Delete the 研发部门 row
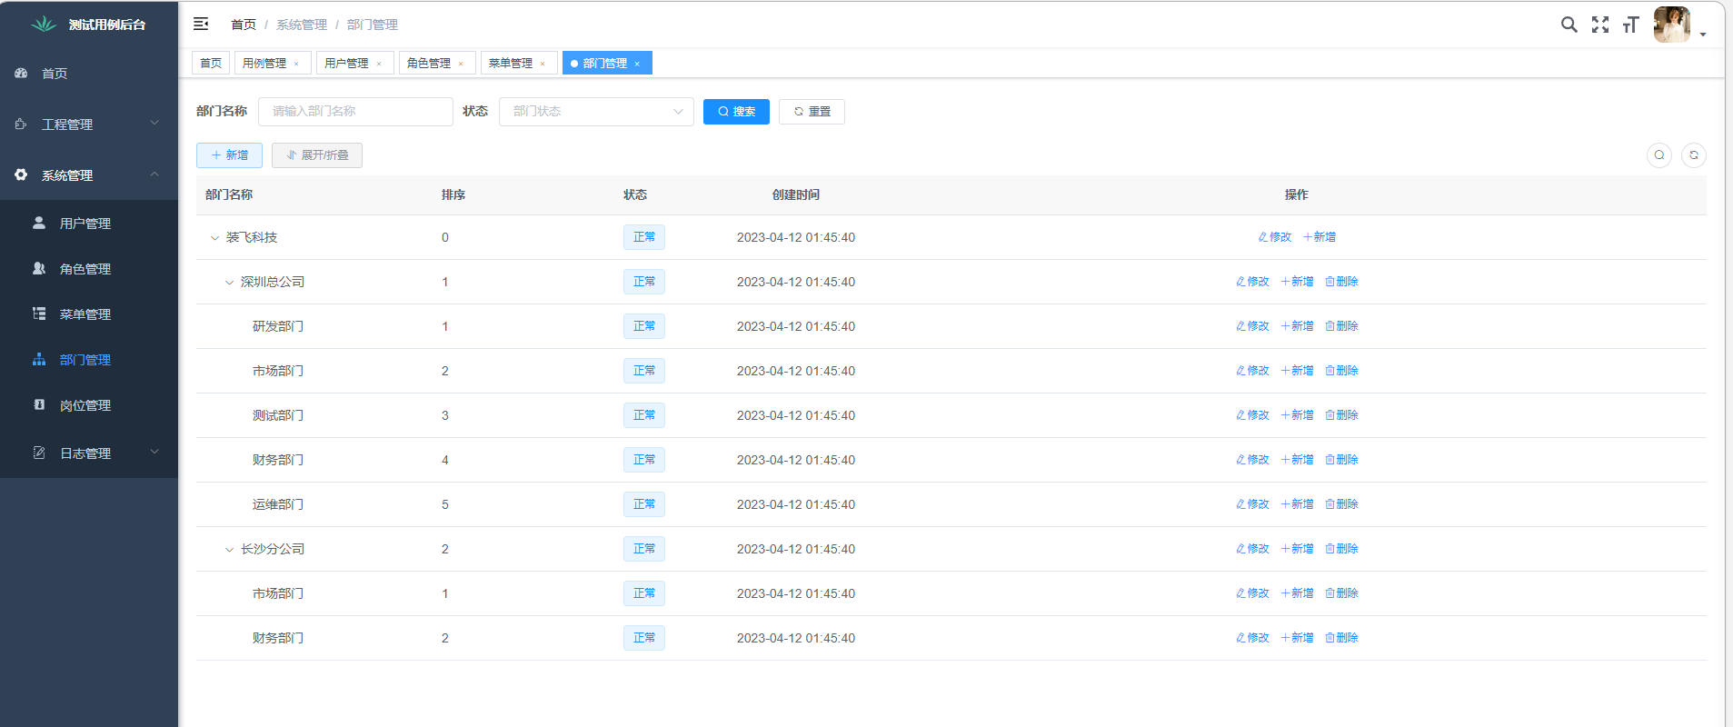The width and height of the screenshot is (1733, 727). [x=1341, y=326]
